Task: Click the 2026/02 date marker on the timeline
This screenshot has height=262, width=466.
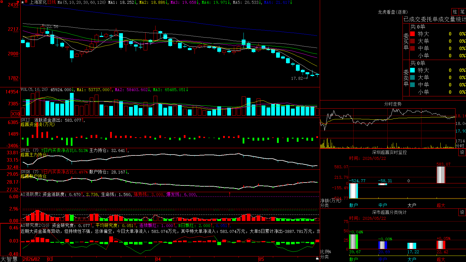Action: 31,259
